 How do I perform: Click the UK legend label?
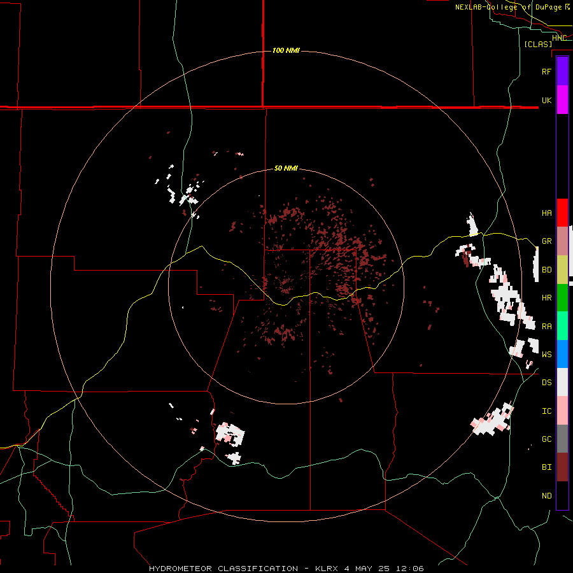click(546, 100)
